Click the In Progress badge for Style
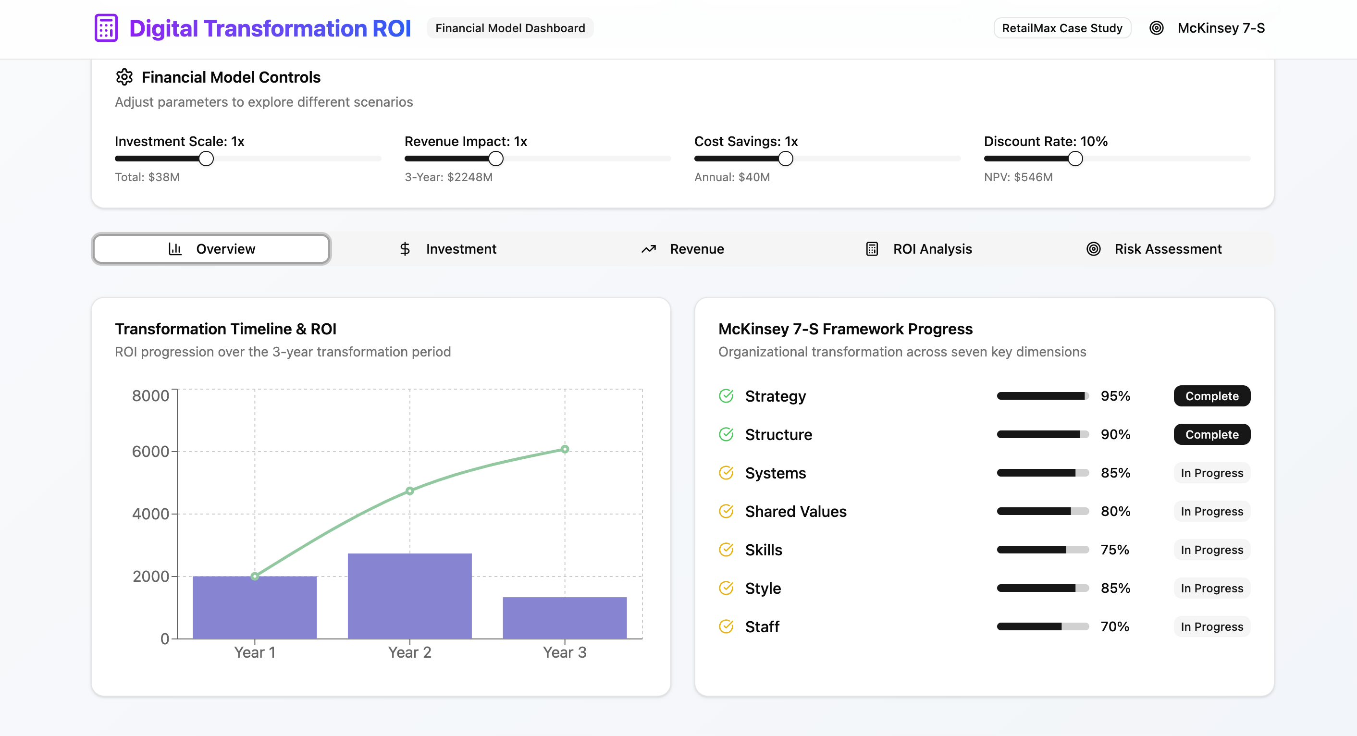The width and height of the screenshot is (1357, 736). 1211,588
